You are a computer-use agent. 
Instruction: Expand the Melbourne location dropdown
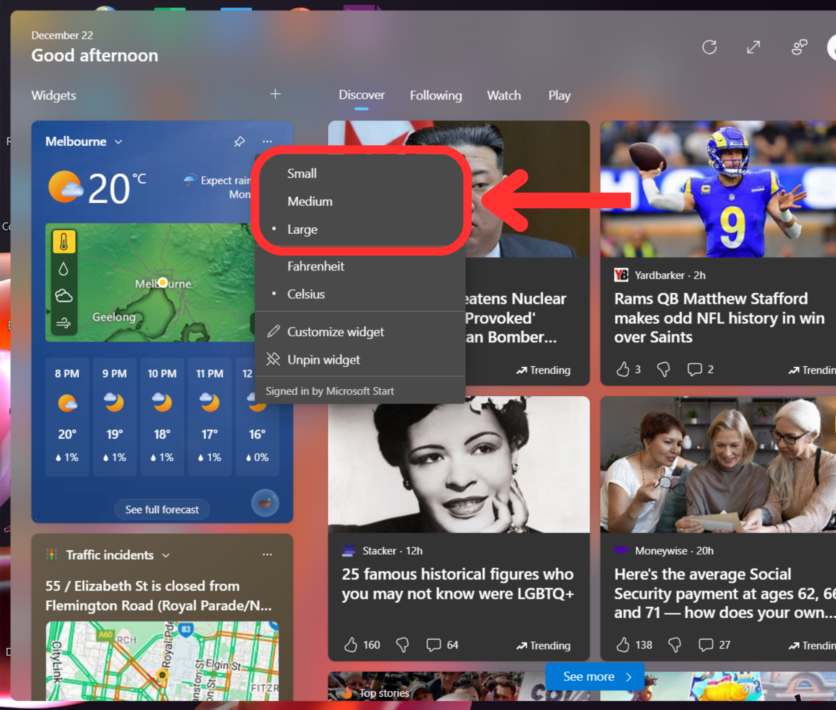118,142
